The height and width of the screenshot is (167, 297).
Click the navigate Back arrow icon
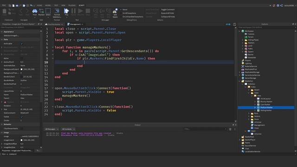click(21, 11)
